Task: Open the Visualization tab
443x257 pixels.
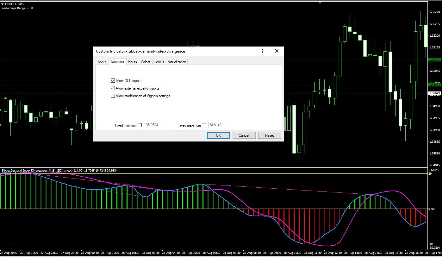Action: (x=177, y=62)
